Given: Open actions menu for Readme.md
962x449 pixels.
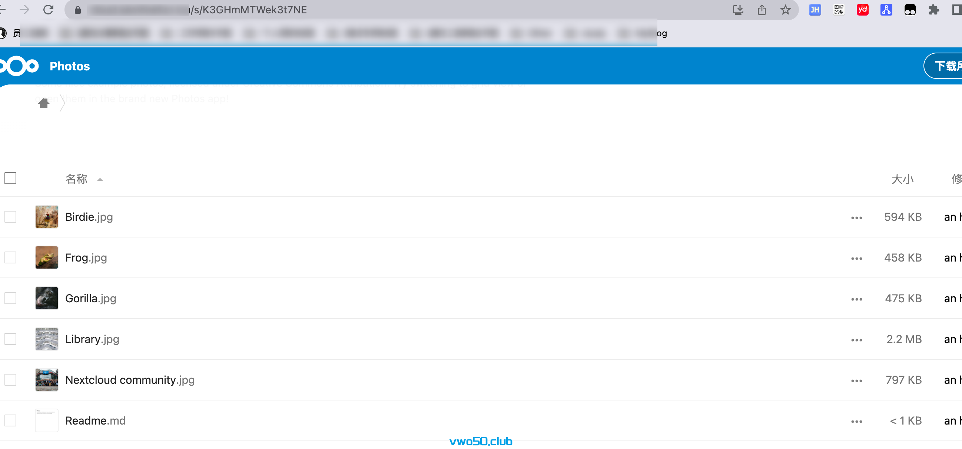Looking at the screenshot, I should click(856, 421).
